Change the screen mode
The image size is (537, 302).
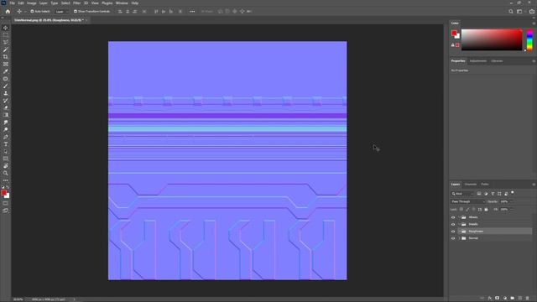(x=6, y=211)
